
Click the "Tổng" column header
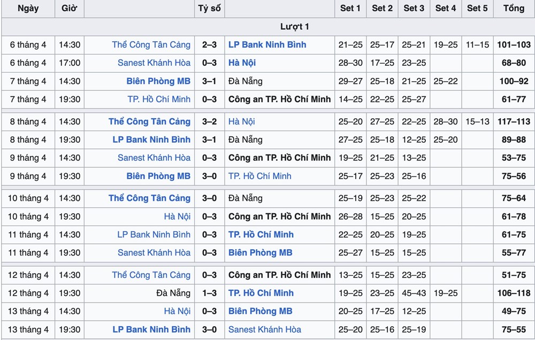514,9
